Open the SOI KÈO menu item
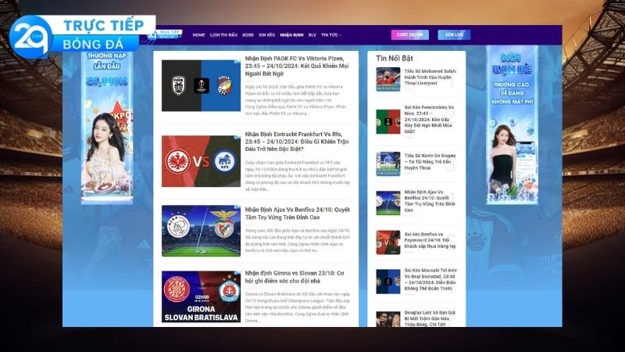 [266, 35]
